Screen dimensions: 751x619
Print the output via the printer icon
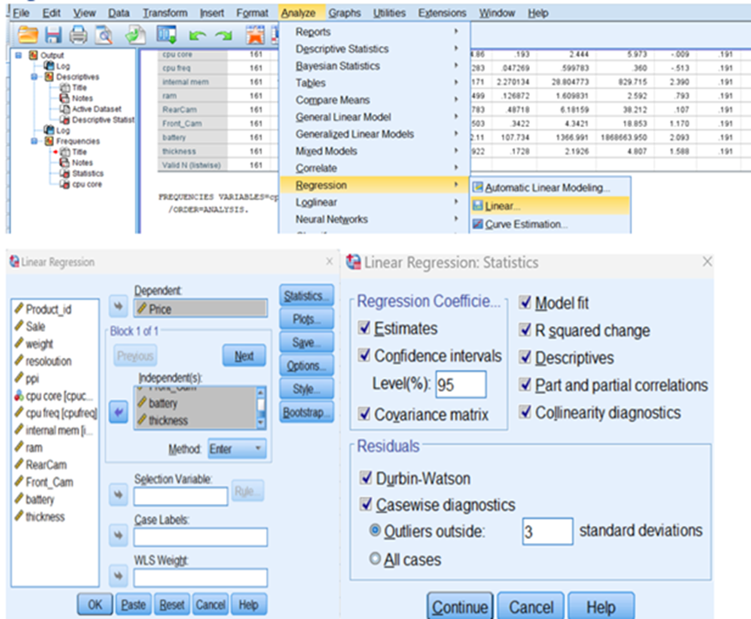78,35
